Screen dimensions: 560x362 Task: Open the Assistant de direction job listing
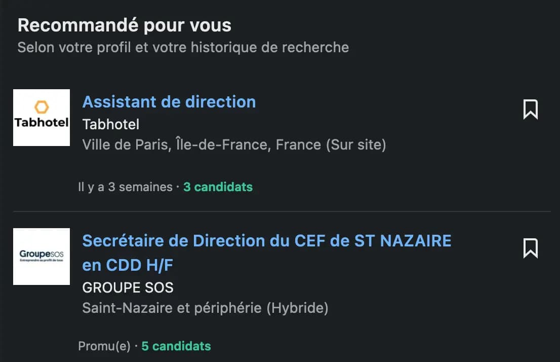pos(169,102)
